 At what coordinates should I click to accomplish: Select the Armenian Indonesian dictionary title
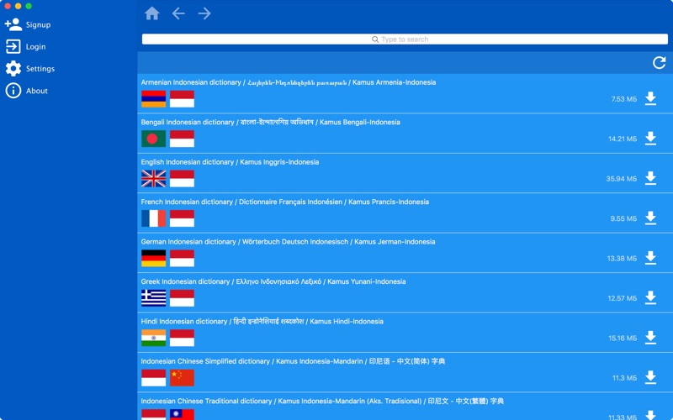coord(289,82)
